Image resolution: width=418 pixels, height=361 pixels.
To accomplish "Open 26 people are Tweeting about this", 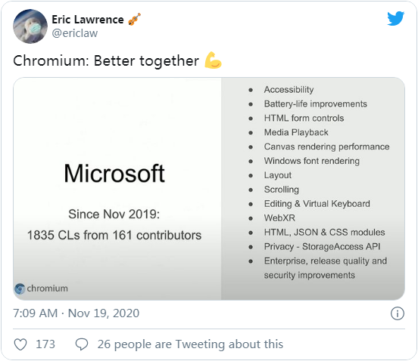I will (190, 344).
